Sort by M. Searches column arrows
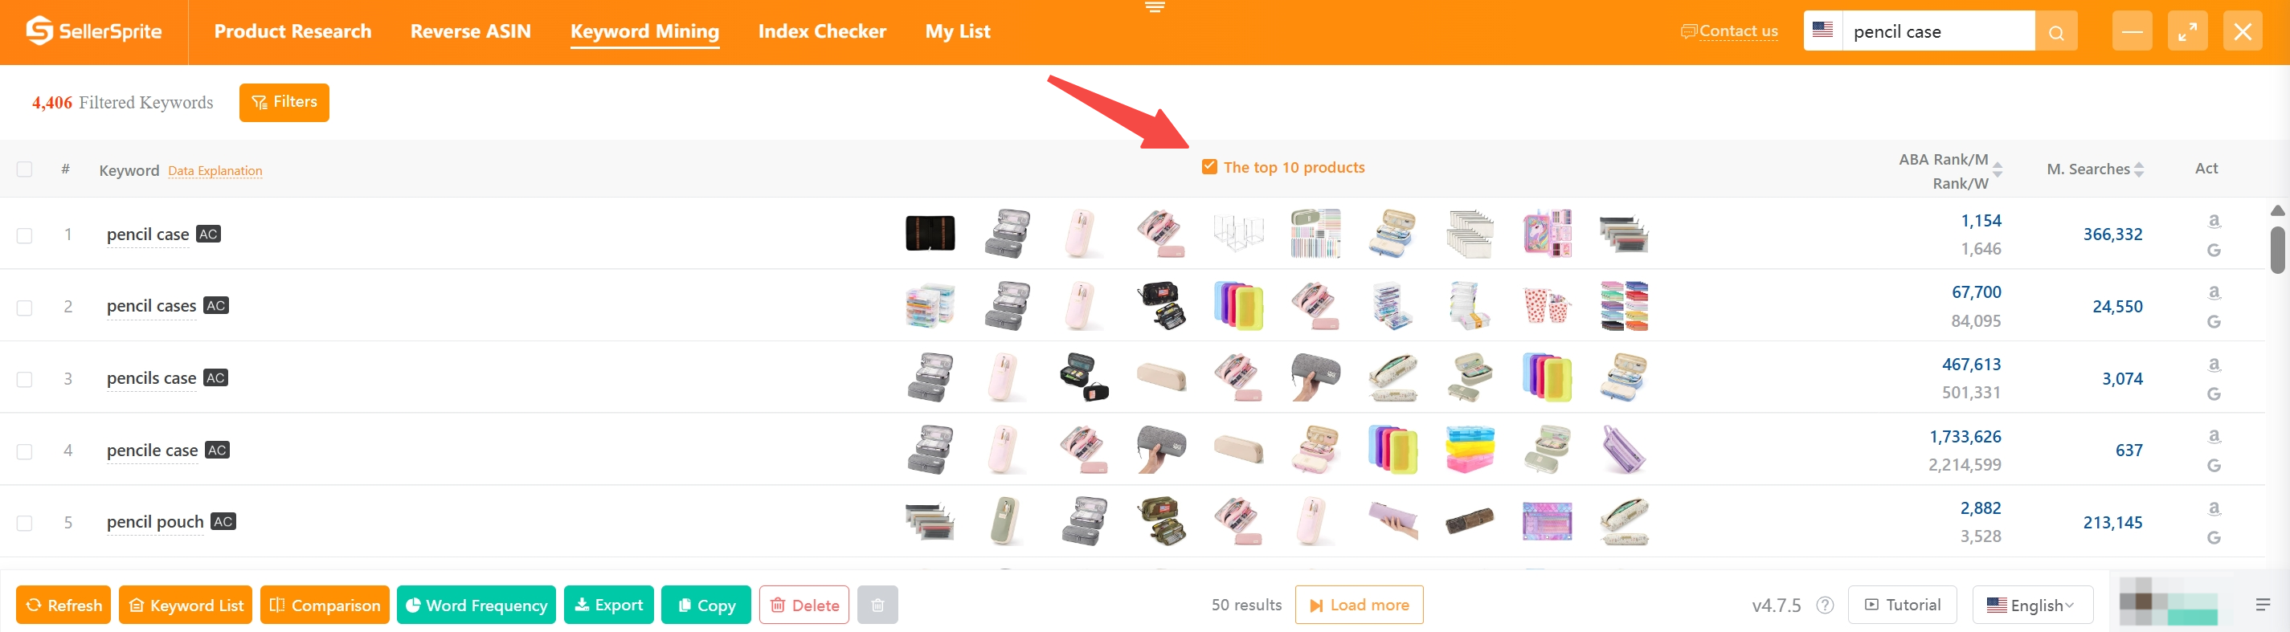This screenshot has width=2290, height=632. coord(2139,169)
